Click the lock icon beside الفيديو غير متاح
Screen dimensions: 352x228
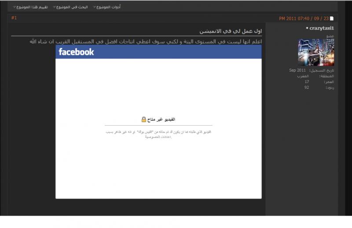coord(144,119)
